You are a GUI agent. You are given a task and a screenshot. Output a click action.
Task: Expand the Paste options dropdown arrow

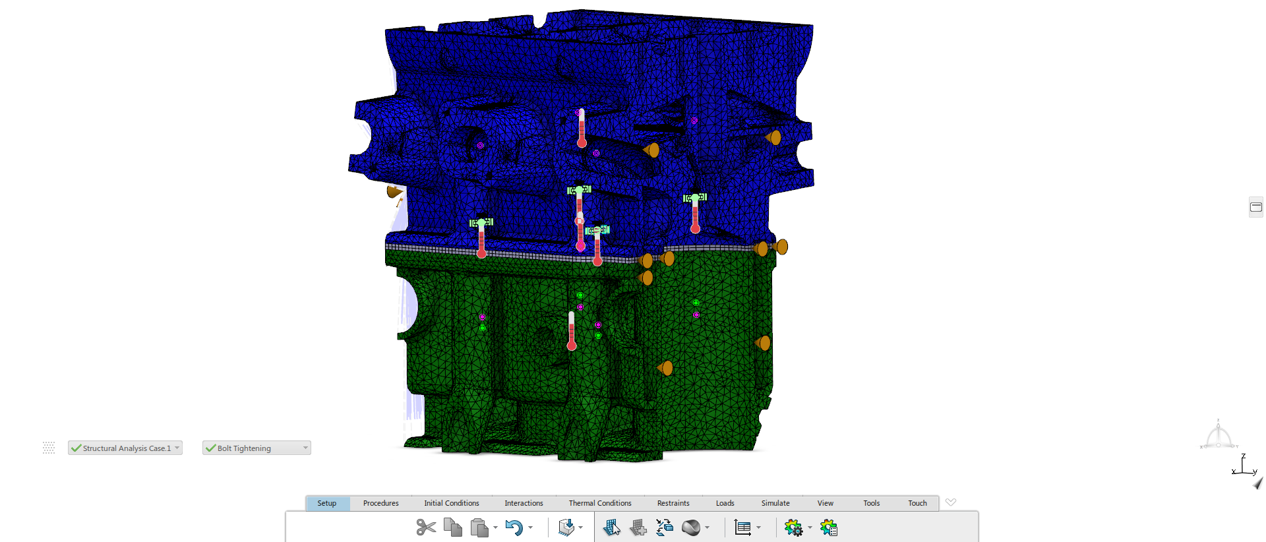(496, 528)
